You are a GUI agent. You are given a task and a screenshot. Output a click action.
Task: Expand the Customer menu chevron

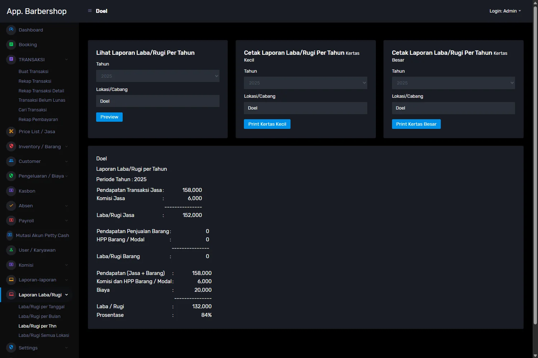tap(66, 161)
